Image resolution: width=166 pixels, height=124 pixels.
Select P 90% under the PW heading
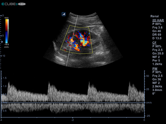pyautogui.click(x=157, y=72)
